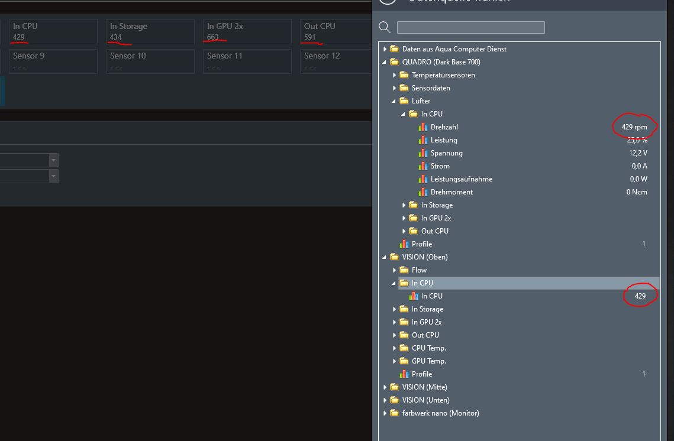The width and height of the screenshot is (674, 441).
Task: Select the empty Sensor 11 tile
Action: point(247,61)
